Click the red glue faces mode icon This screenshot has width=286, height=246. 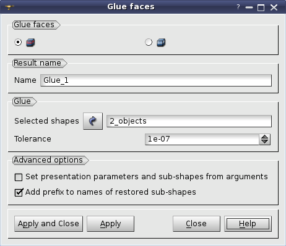30,43
